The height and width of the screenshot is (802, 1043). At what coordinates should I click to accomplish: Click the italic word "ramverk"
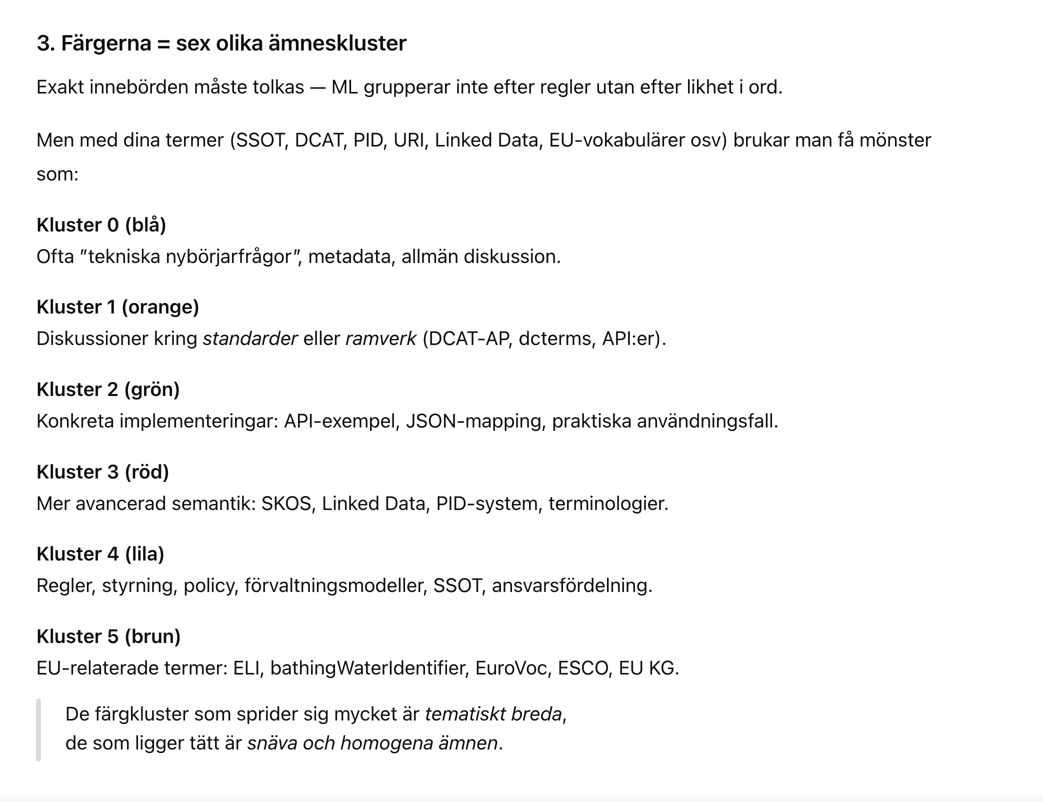click(x=380, y=339)
